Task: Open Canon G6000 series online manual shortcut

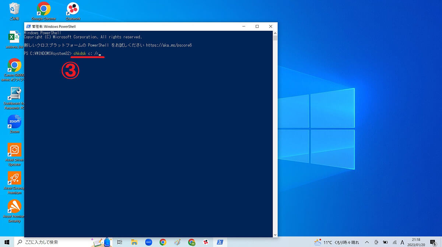Action: tap(14, 70)
